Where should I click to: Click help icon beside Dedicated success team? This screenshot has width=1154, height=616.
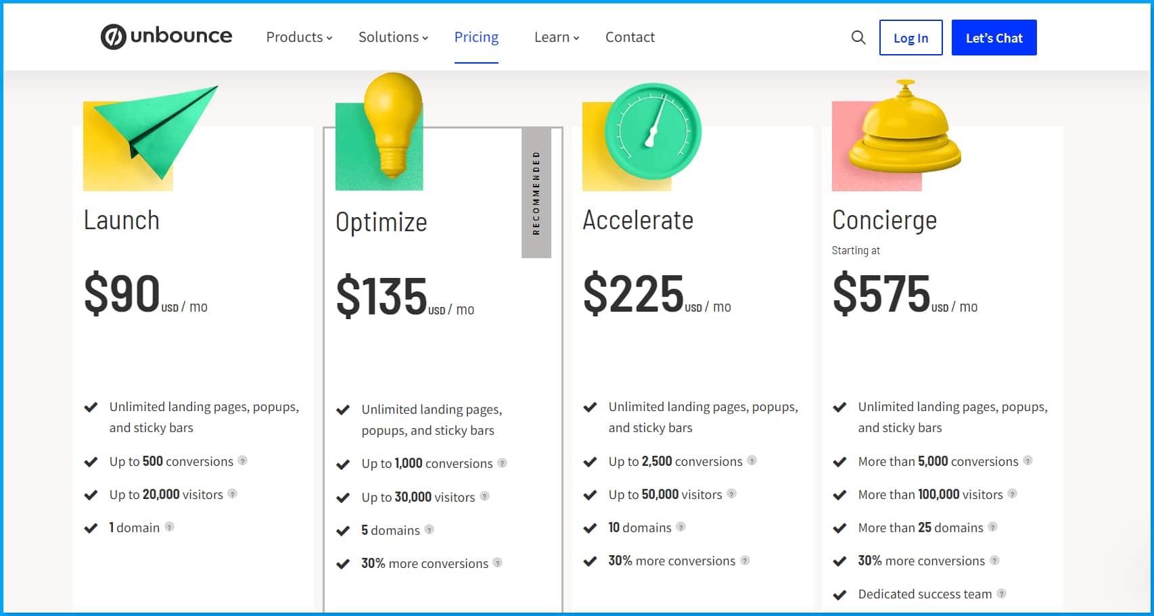pos(1002,594)
